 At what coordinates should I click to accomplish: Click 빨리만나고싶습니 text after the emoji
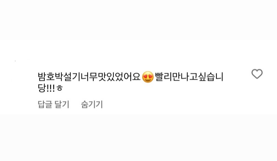coord(189,77)
